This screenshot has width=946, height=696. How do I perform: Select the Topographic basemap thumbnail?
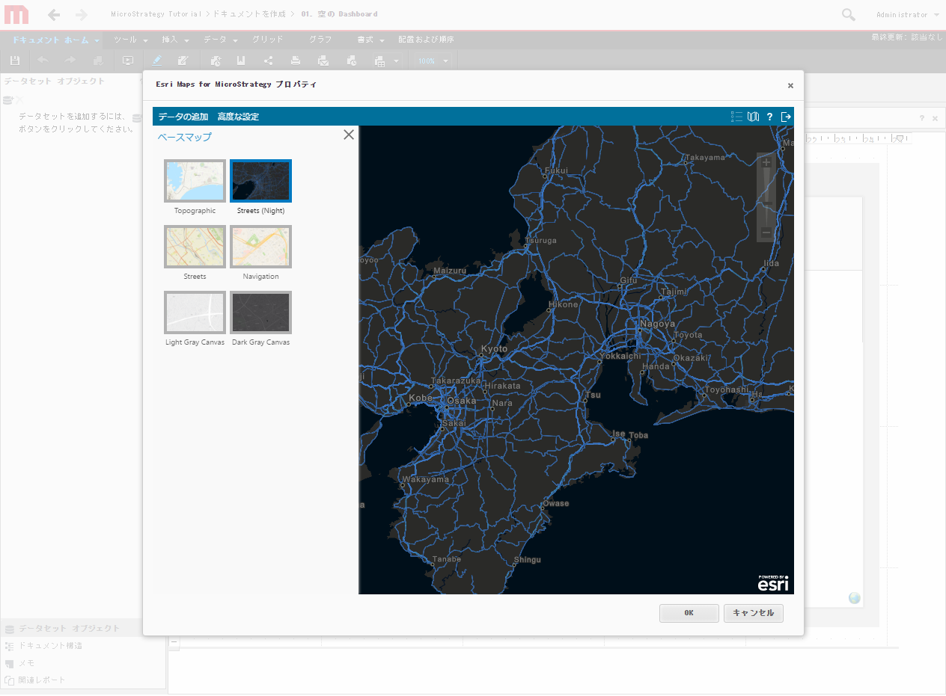pos(195,181)
